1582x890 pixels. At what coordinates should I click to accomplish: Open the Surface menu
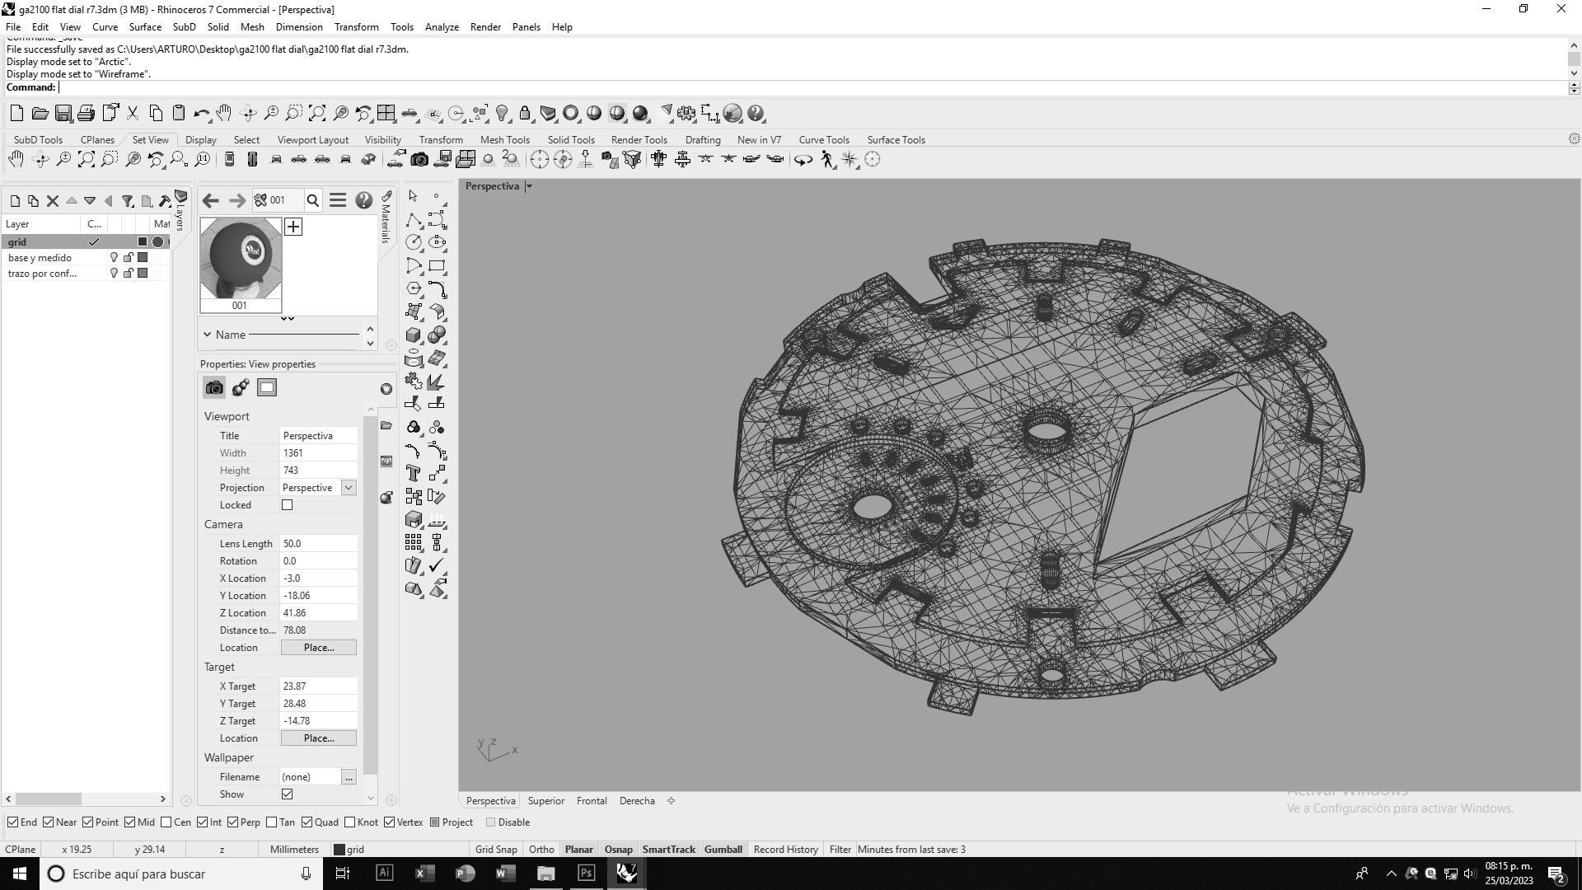point(145,27)
